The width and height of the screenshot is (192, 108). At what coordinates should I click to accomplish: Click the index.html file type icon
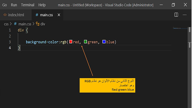coord(5,15)
